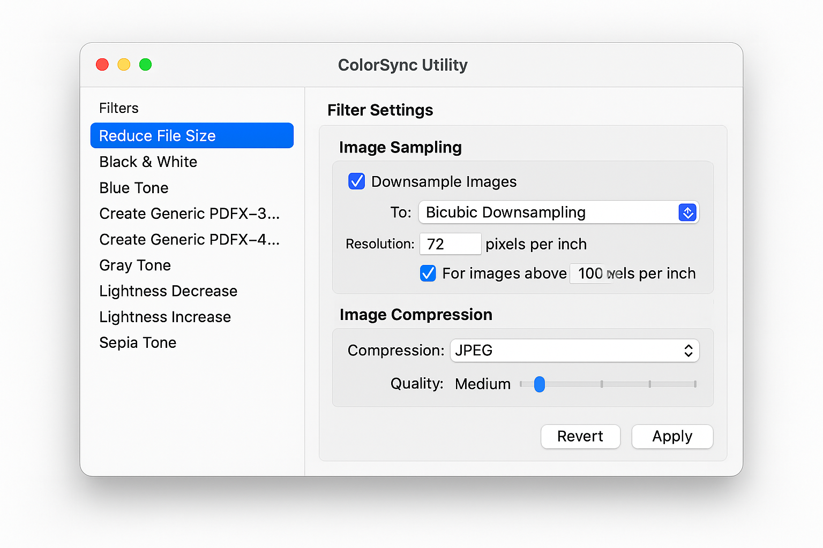Screen dimensions: 823x548
Task: Select the Black & White filter
Action: (148, 162)
